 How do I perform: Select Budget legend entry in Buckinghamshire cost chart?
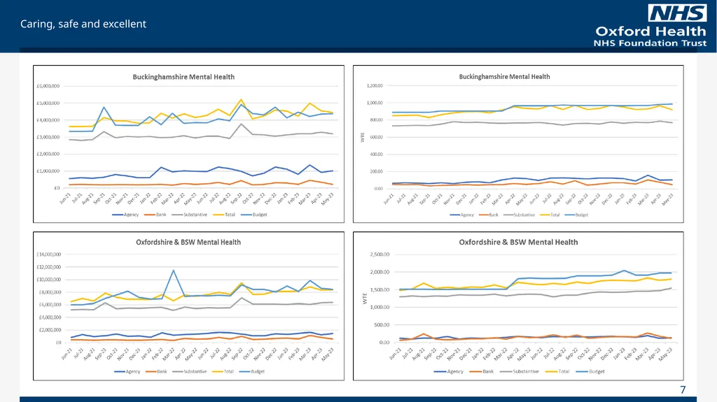(x=253, y=215)
